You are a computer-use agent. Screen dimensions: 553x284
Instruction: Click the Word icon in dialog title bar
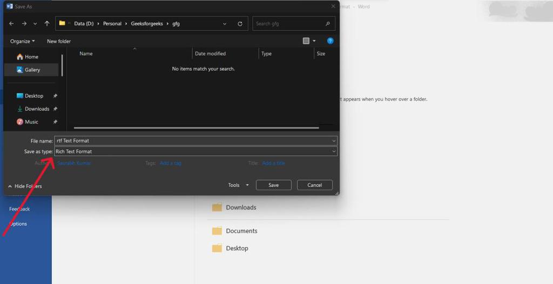coord(10,6)
